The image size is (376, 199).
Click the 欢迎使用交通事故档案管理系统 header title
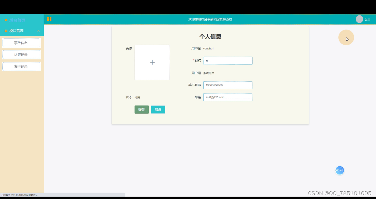coord(210,19)
